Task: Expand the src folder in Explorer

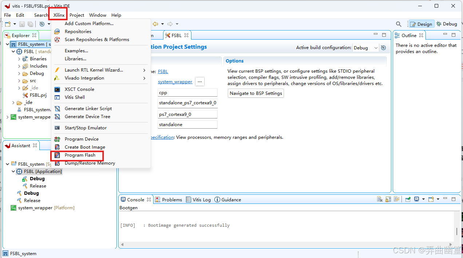Action: tap(19, 81)
